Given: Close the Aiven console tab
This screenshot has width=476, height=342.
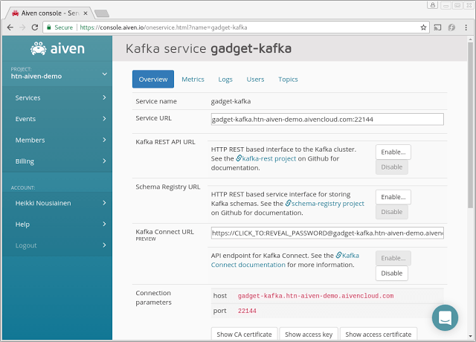Looking at the screenshot, I should point(86,13).
